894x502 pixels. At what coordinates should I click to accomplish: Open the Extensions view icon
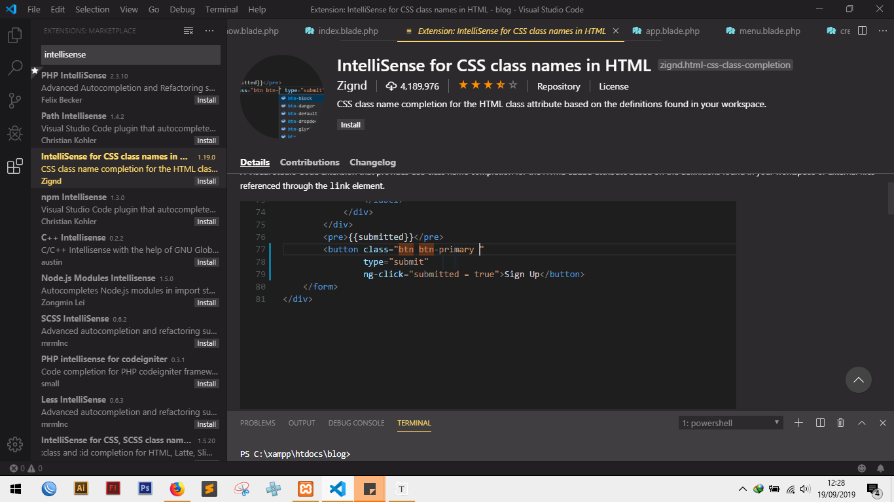tap(14, 167)
